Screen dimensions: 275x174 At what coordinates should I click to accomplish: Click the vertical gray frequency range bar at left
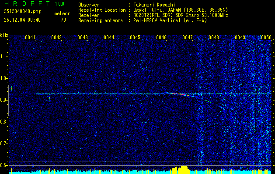8,100
